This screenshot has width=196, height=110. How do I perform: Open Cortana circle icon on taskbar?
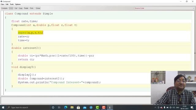(53, 107)
